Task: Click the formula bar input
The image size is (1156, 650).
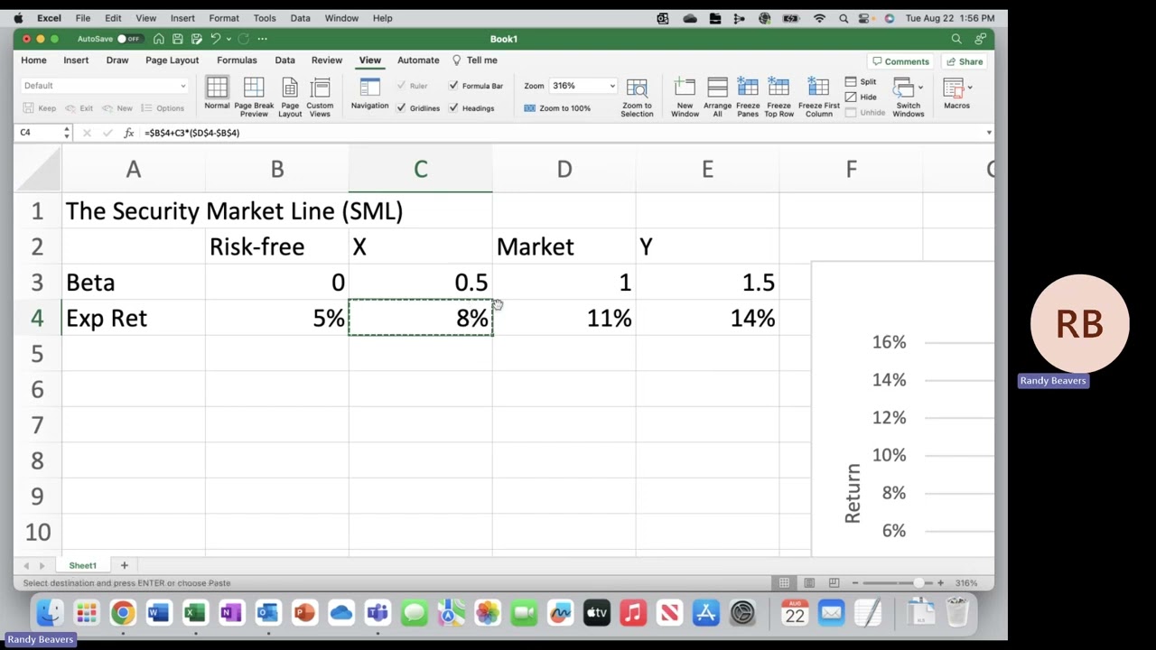Action: pyautogui.click(x=560, y=133)
